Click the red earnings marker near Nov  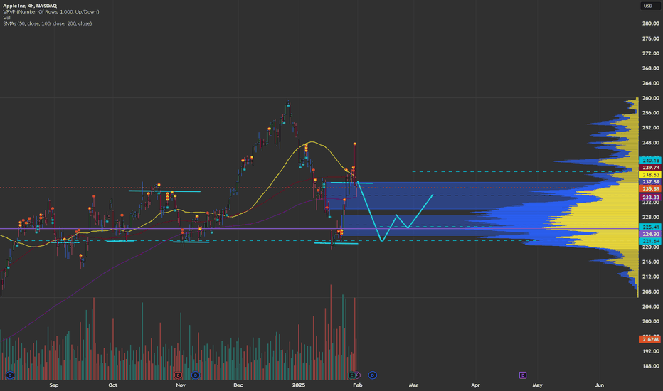[178, 375]
